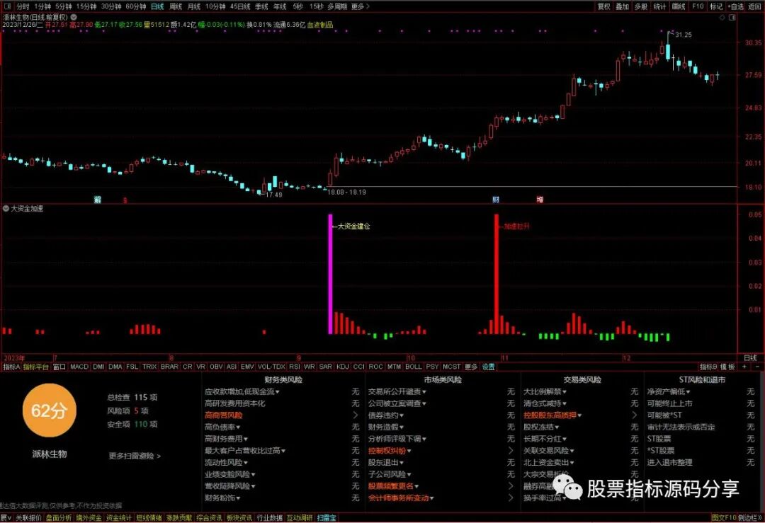Image resolution: width=765 pixels, height=523 pixels.
Task: Click the layout icon left of 分时
Action: coord(7,6)
